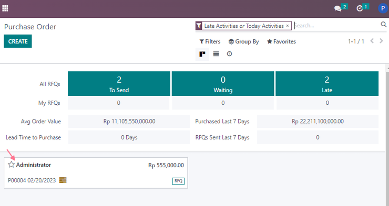Go to next page arrow
This screenshot has width=389, height=206.
tap(381, 41)
